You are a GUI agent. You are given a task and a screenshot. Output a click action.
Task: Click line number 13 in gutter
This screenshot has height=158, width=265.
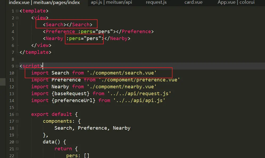(x=12, y=94)
